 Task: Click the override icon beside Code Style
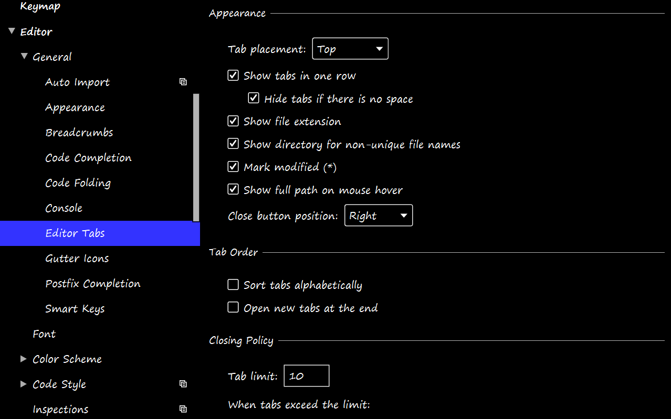coord(183,384)
